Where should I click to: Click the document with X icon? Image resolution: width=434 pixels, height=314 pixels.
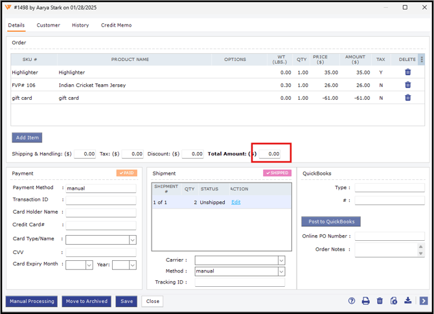pos(394,301)
